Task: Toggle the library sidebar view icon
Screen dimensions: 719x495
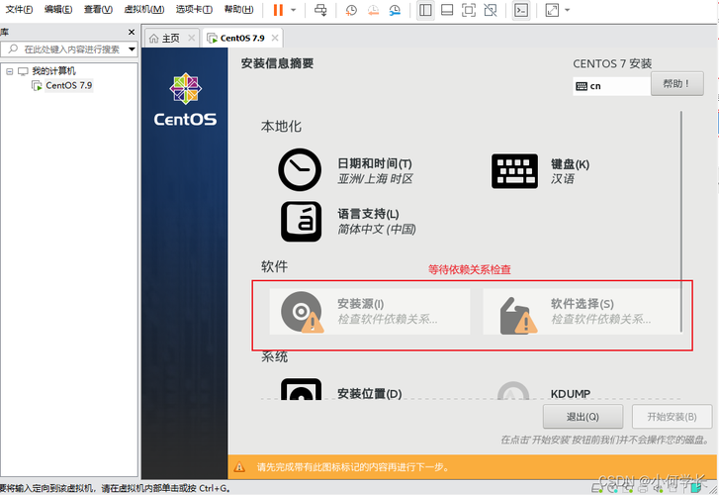Action: [x=425, y=10]
